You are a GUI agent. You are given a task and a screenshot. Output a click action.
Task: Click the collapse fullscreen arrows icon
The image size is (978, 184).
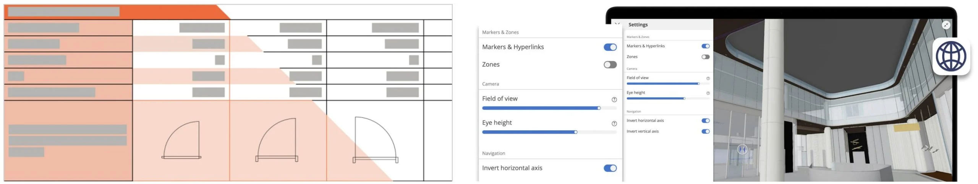point(946,25)
